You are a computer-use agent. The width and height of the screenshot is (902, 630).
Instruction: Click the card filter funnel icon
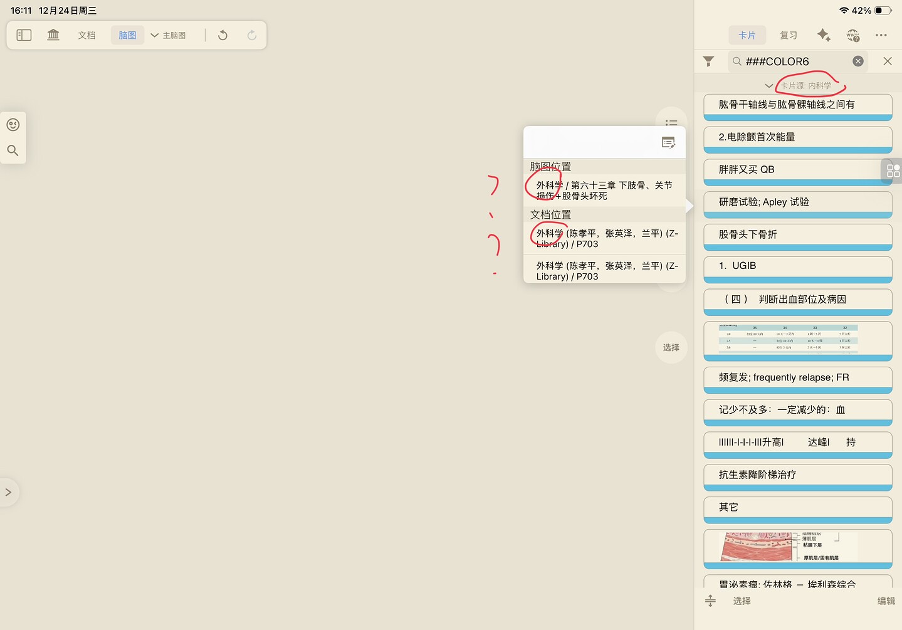pos(708,61)
